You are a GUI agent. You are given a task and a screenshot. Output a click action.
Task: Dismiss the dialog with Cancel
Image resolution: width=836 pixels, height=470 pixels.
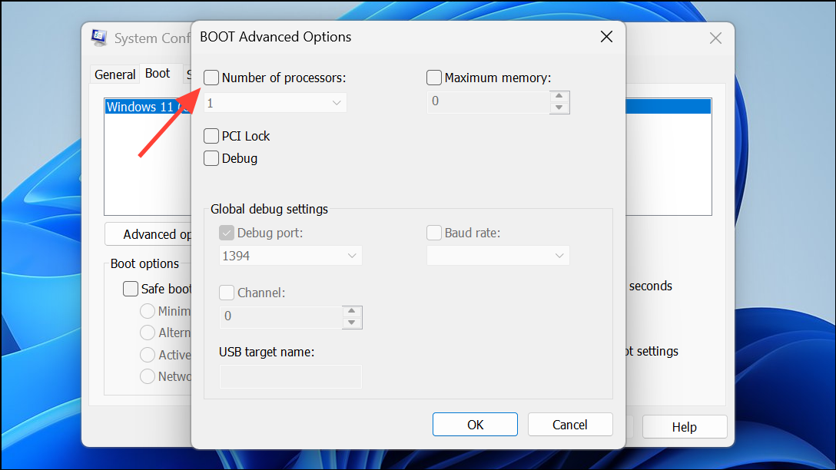tap(570, 424)
